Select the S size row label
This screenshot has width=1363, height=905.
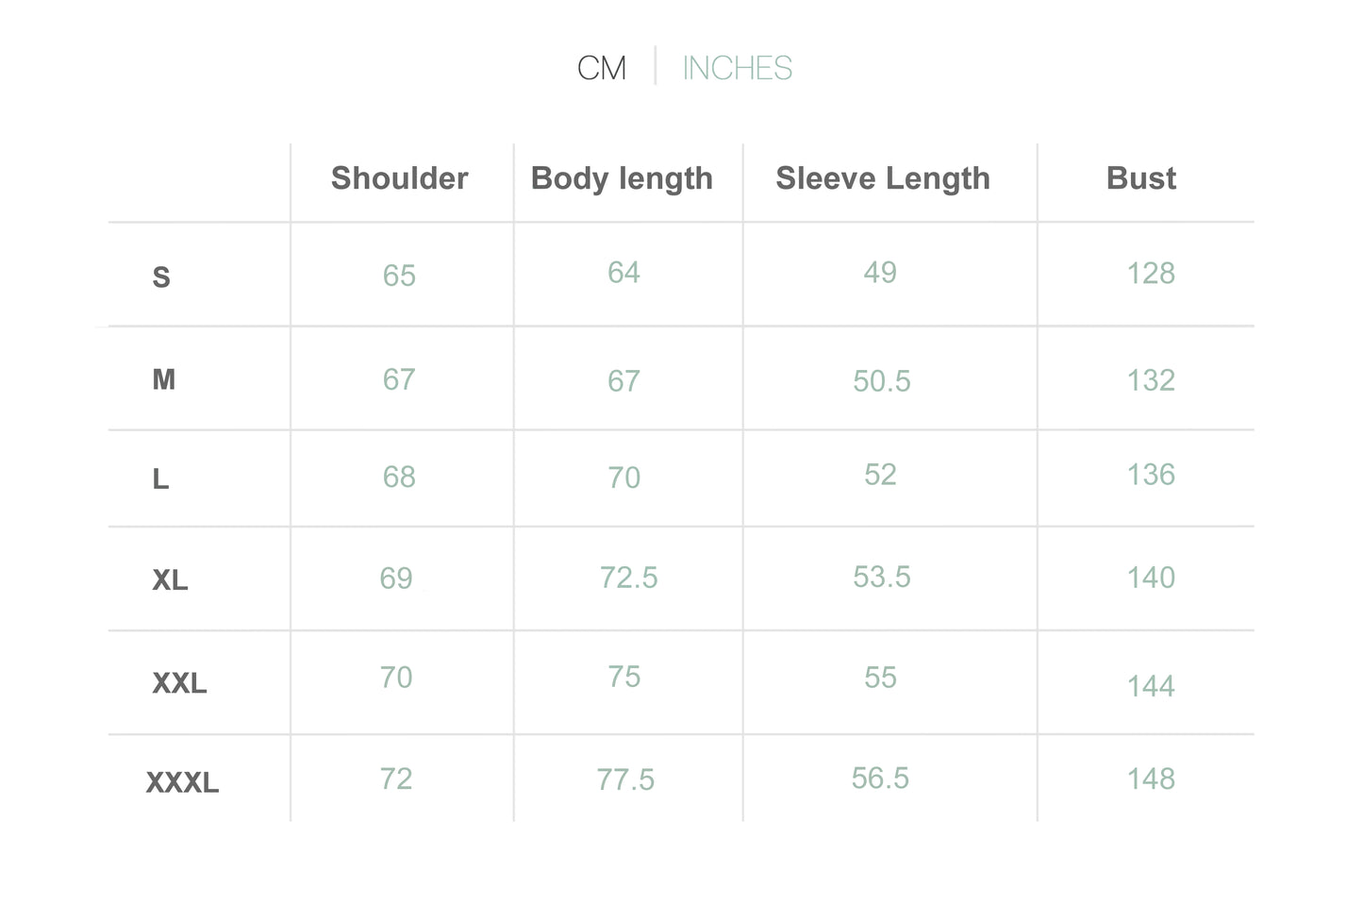[x=161, y=277]
